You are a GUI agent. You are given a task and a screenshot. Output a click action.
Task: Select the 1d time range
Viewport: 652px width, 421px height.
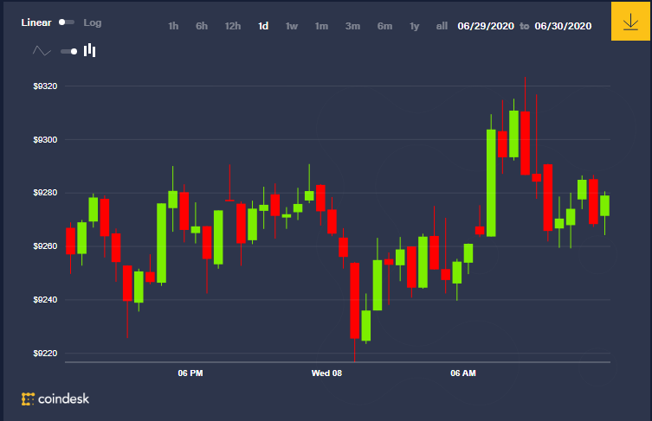click(263, 26)
